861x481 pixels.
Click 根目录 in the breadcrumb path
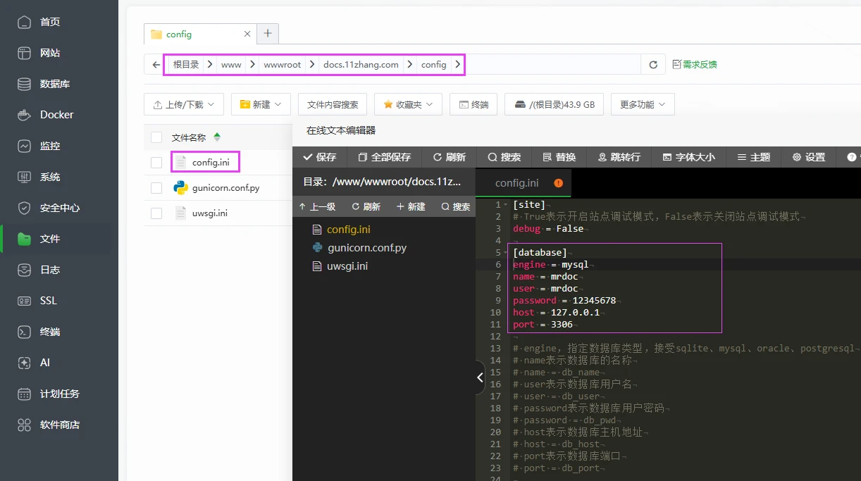coord(186,65)
